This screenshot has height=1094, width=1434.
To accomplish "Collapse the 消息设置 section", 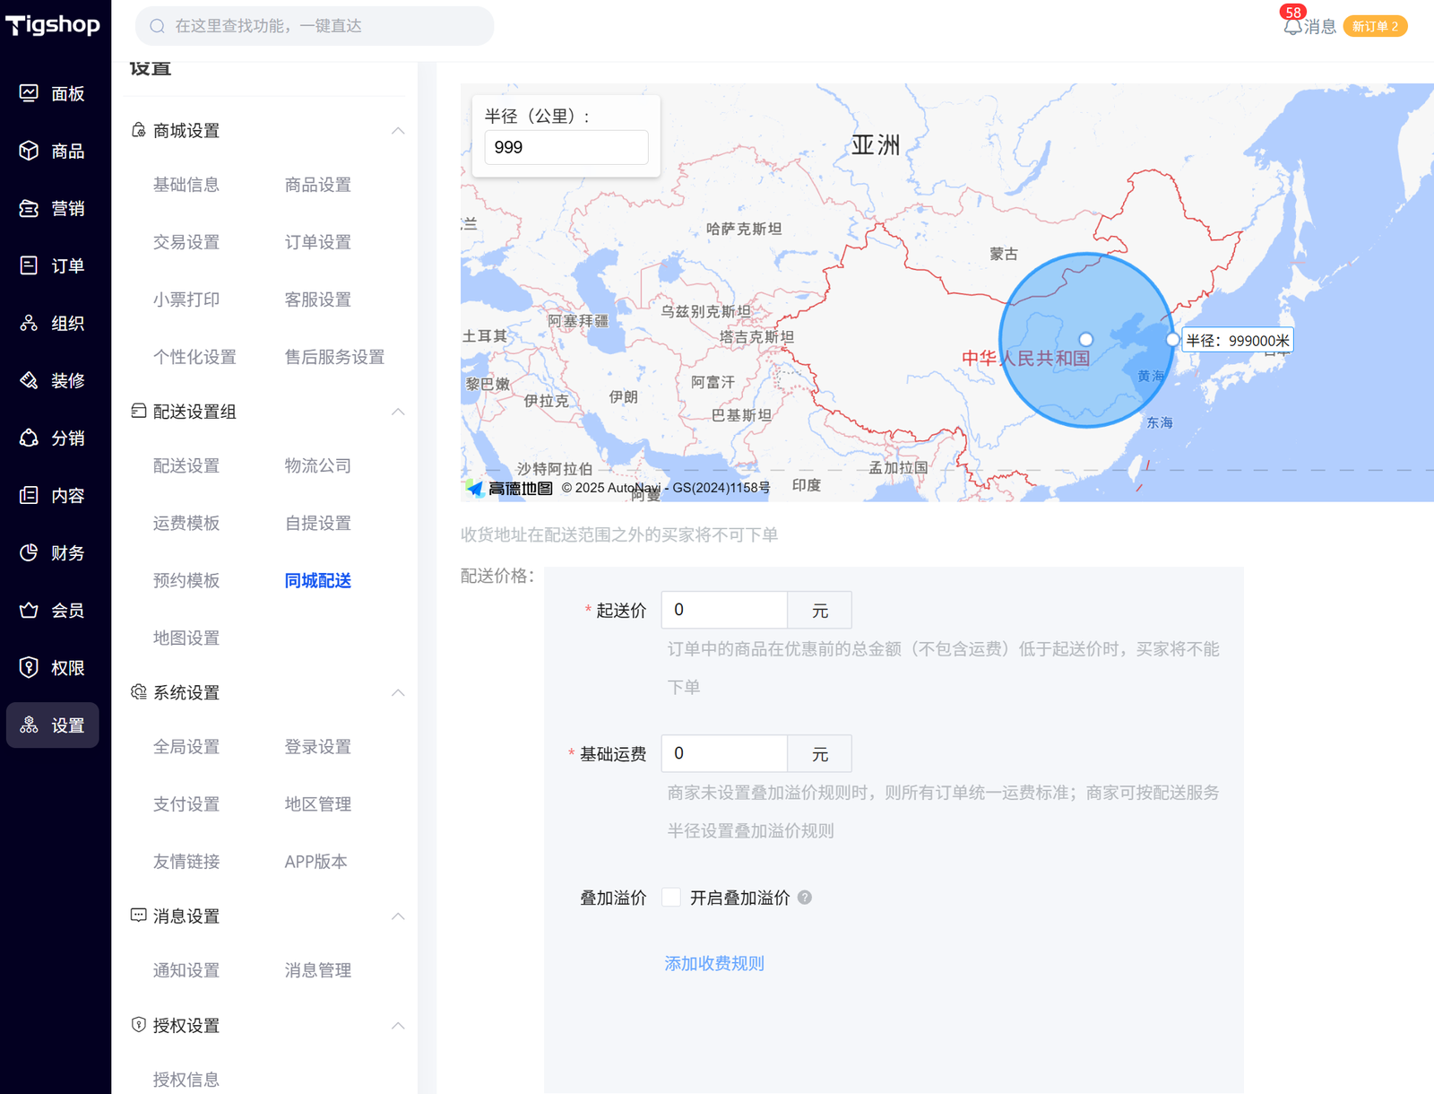I will click(398, 916).
